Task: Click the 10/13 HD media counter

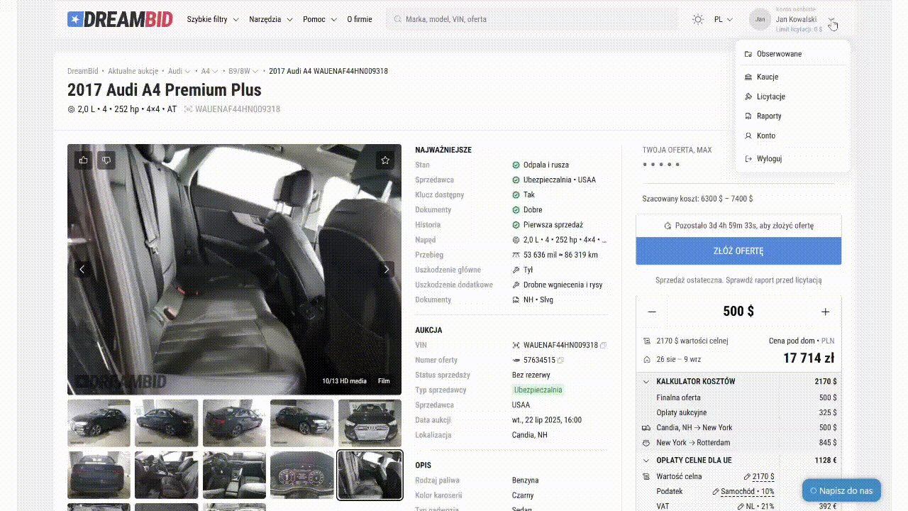Action: coord(344,381)
